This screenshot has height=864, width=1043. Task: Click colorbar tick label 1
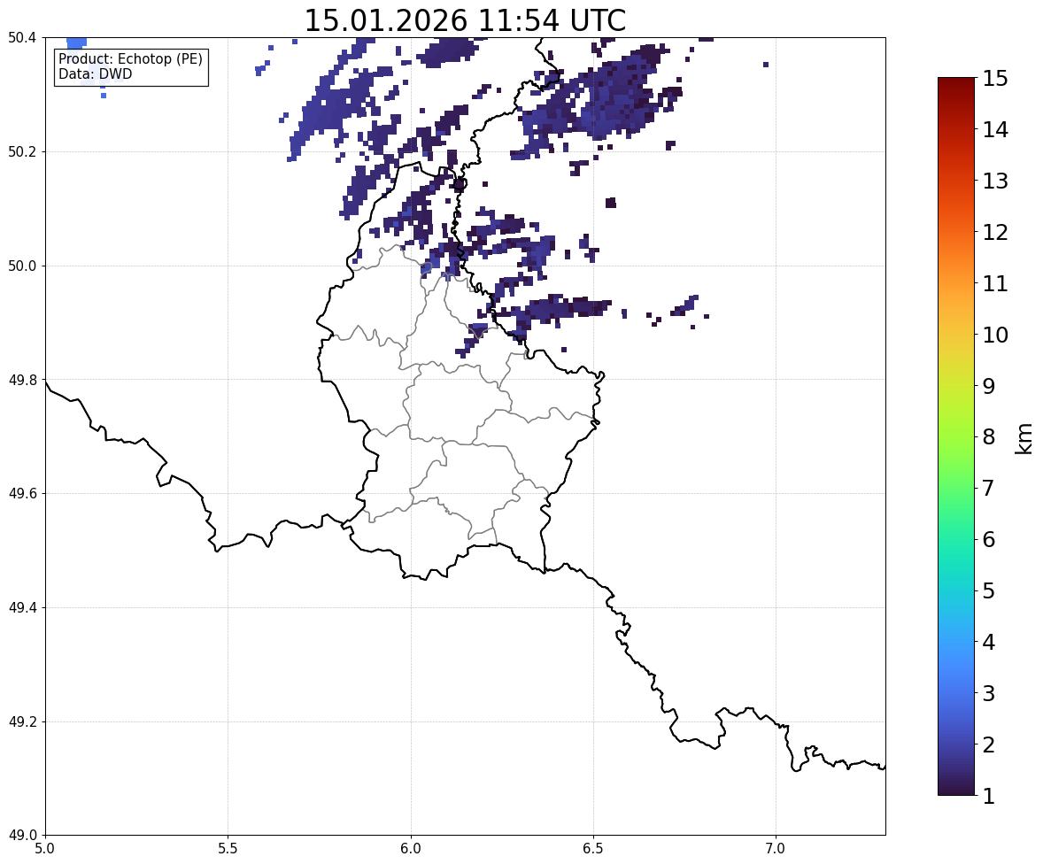(x=989, y=796)
